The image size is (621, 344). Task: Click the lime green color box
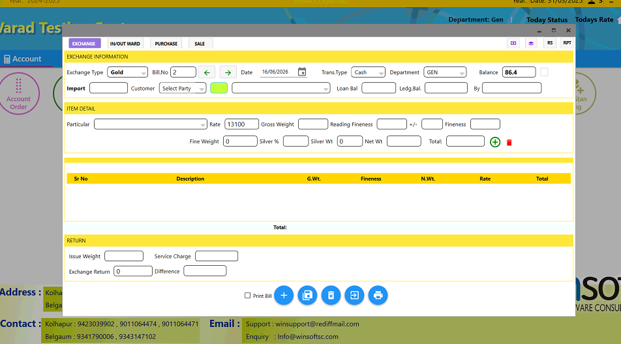point(219,88)
